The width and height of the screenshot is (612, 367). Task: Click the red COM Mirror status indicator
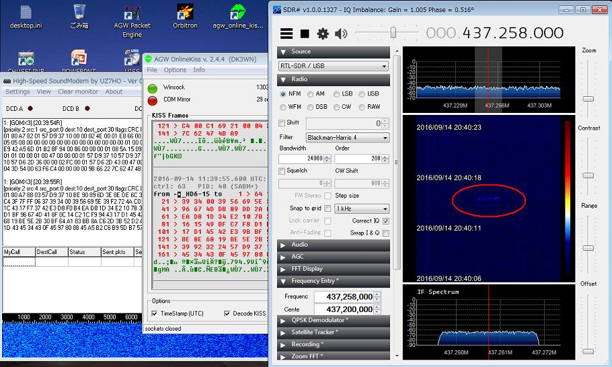[153, 101]
